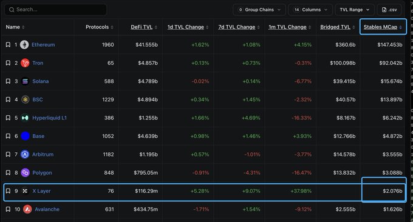Sort by 1m TVL Change arrows
The height and width of the screenshot is (222, 413).
coord(310,27)
